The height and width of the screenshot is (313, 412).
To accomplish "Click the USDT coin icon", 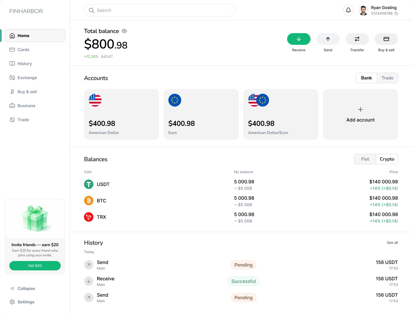I will click(x=89, y=184).
